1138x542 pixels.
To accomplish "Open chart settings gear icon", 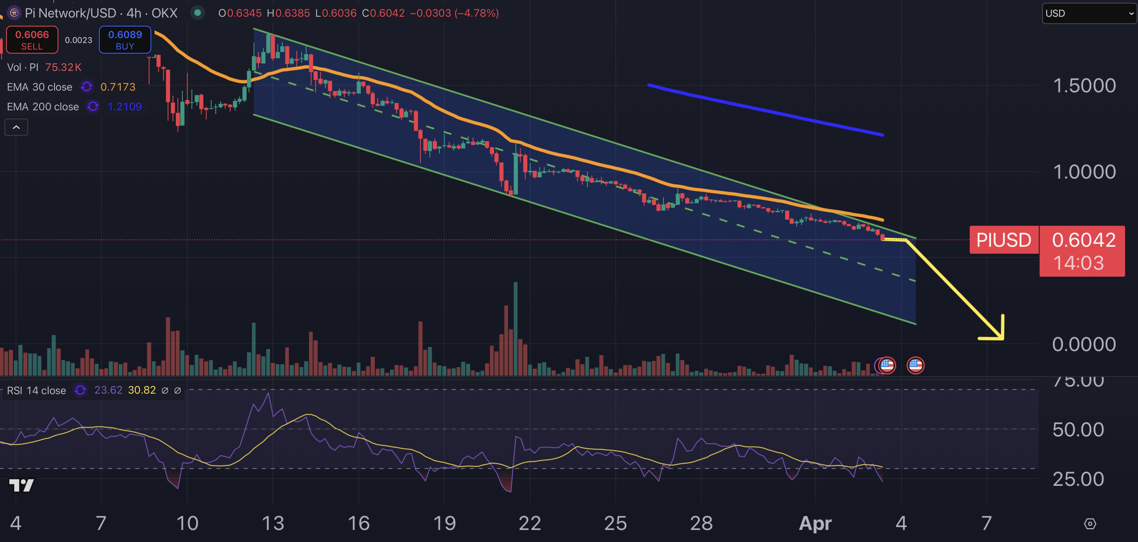I will pos(1090,524).
